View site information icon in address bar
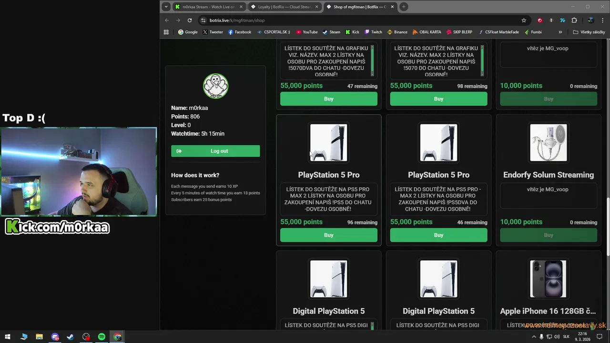610x343 pixels. pyautogui.click(x=203, y=20)
